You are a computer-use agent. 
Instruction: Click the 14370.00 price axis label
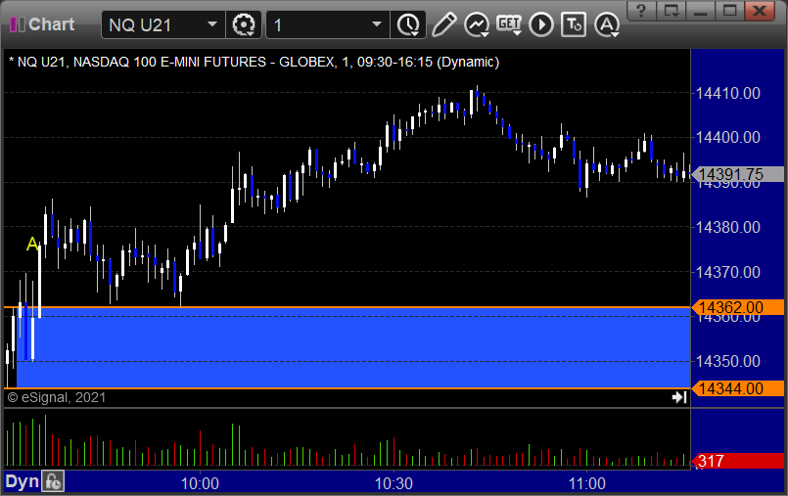point(727,272)
